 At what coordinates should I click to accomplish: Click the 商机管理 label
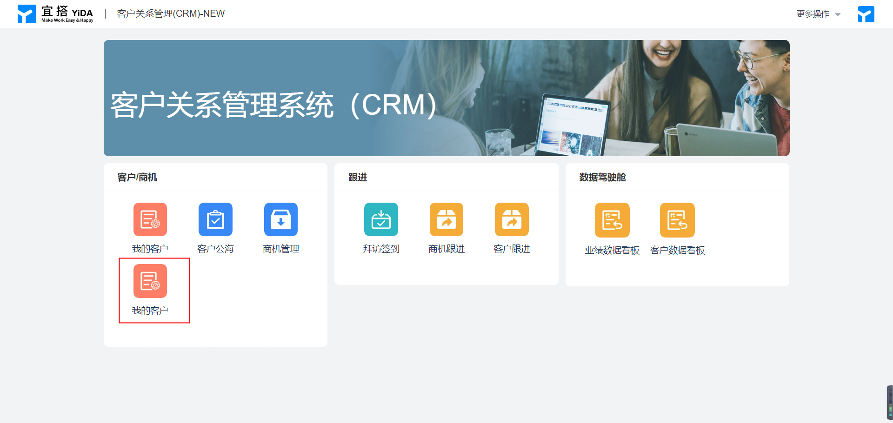281,249
